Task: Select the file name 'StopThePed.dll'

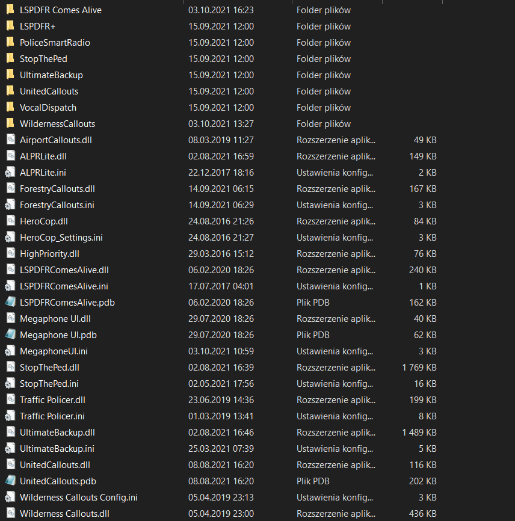Action: point(49,368)
